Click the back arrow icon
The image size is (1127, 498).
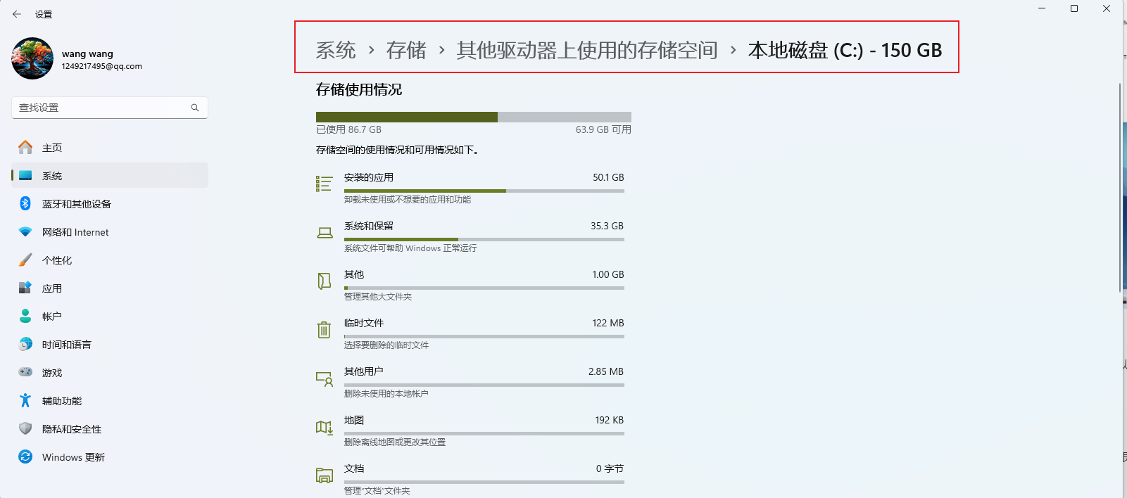[x=17, y=14]
